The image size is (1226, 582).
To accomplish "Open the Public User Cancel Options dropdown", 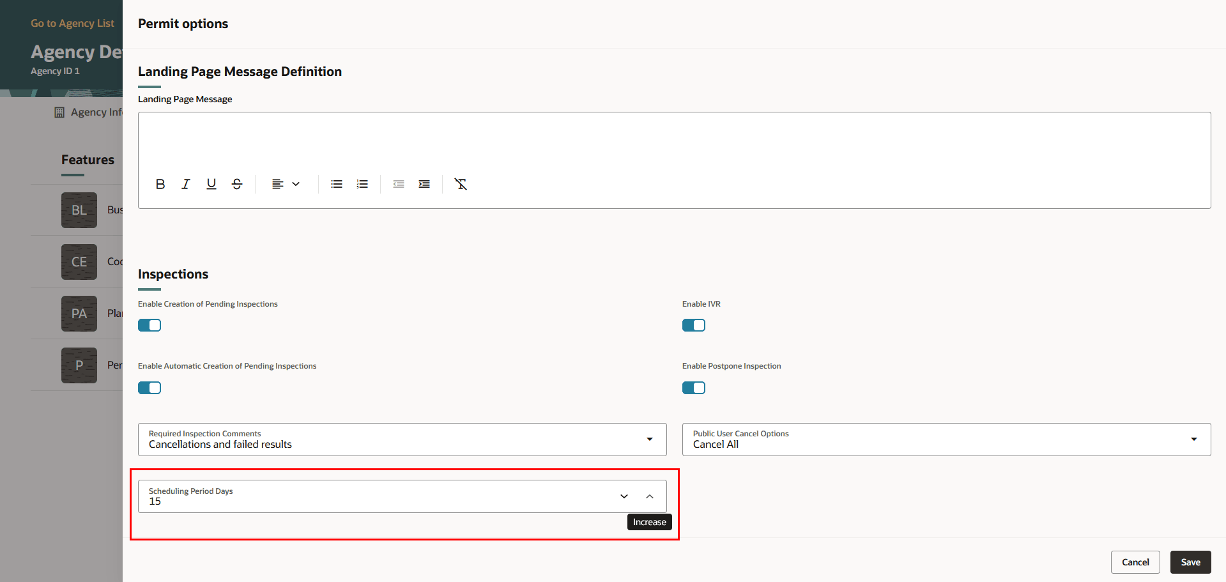I will [x=1193, y=440].
